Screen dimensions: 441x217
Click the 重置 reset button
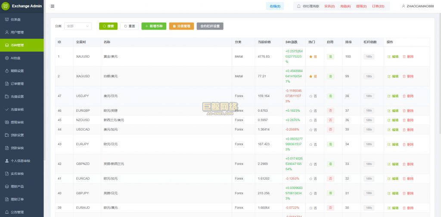[129, 26]
